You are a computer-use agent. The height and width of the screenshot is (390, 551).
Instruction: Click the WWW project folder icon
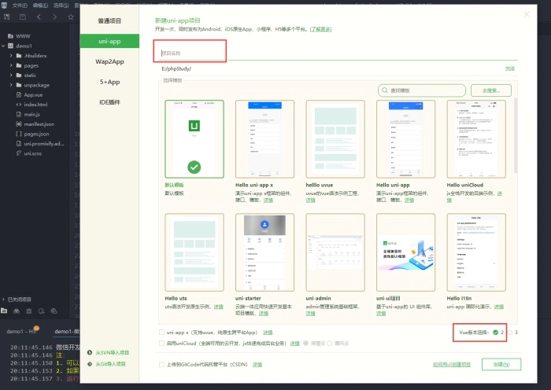tap(10, 36)
